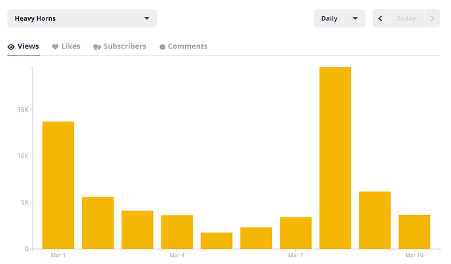Select the Mar 4 bar in chart
Viewport: 451px width, 264px height.
click(x=177, y=232)
